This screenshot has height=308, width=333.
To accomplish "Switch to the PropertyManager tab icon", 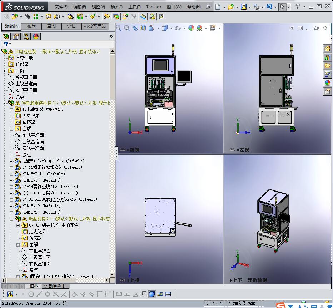I will tap(15, 36).
